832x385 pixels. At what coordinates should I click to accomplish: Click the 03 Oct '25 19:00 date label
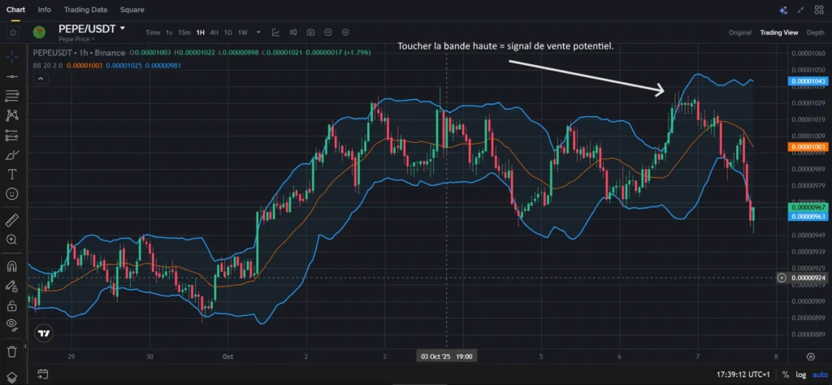(x=446, y=357)
